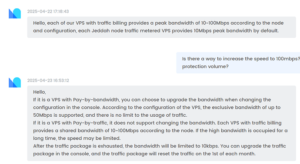This screenshot has height=164, width=300.
Task: Click the first line starting 'Hello, each of our VPS'
Action: (158, 23)
